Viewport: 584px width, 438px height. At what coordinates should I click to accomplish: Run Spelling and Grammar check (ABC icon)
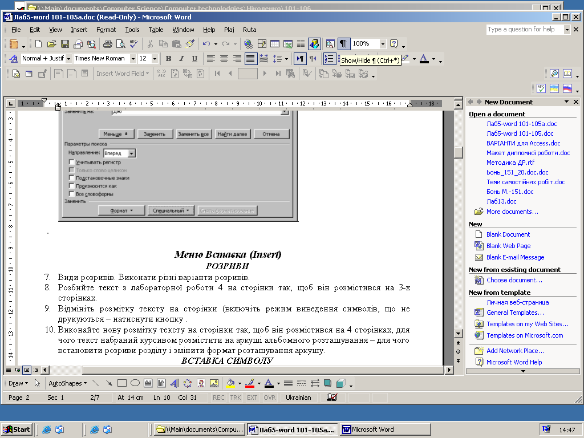(x=133, y=44)
